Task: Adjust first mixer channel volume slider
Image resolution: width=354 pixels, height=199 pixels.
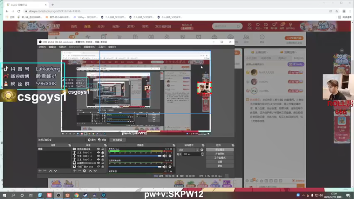Action: [135, 156]
